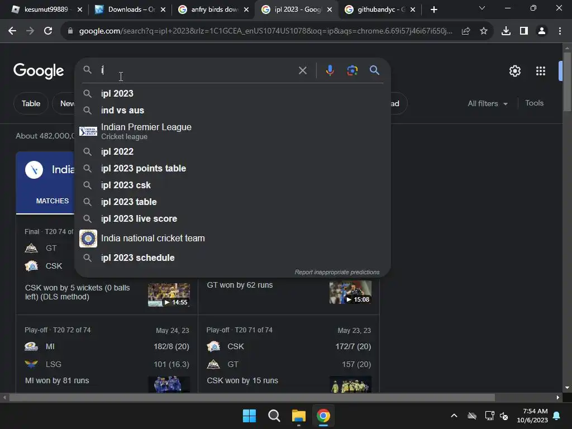Open Chrome downloads icon
The image size is (572, 429).
click(506, 31)
